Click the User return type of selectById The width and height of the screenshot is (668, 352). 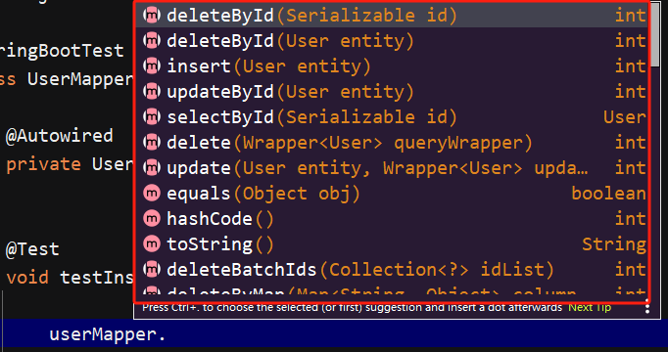pos(625,117)
